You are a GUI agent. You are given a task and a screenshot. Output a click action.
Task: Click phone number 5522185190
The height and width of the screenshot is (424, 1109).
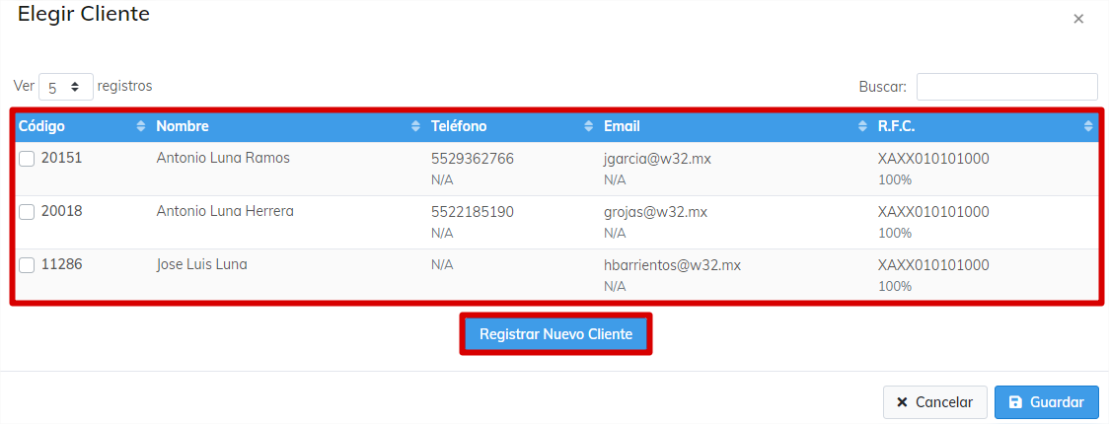pyautogui.click(x=473, y=212)
